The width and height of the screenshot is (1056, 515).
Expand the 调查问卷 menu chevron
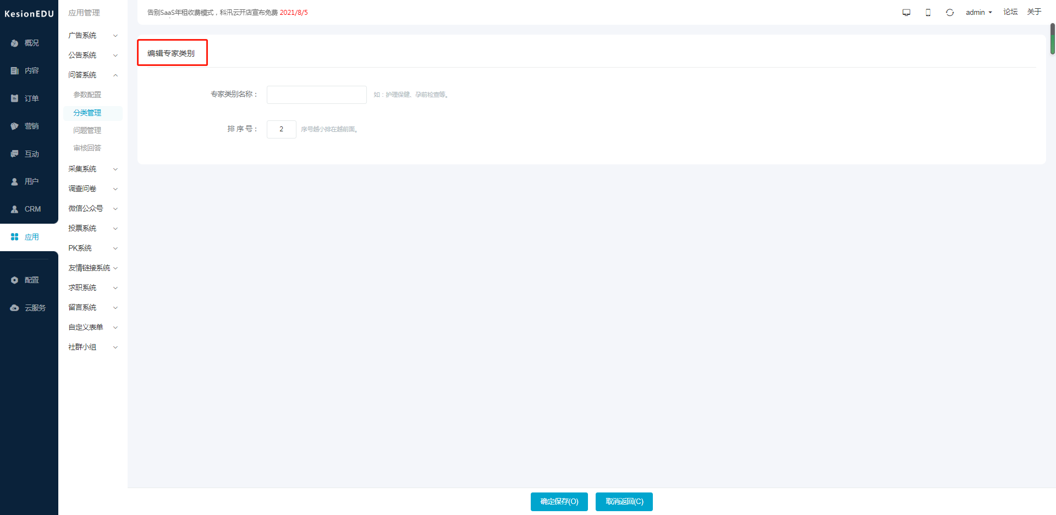[x=116, y=189]
